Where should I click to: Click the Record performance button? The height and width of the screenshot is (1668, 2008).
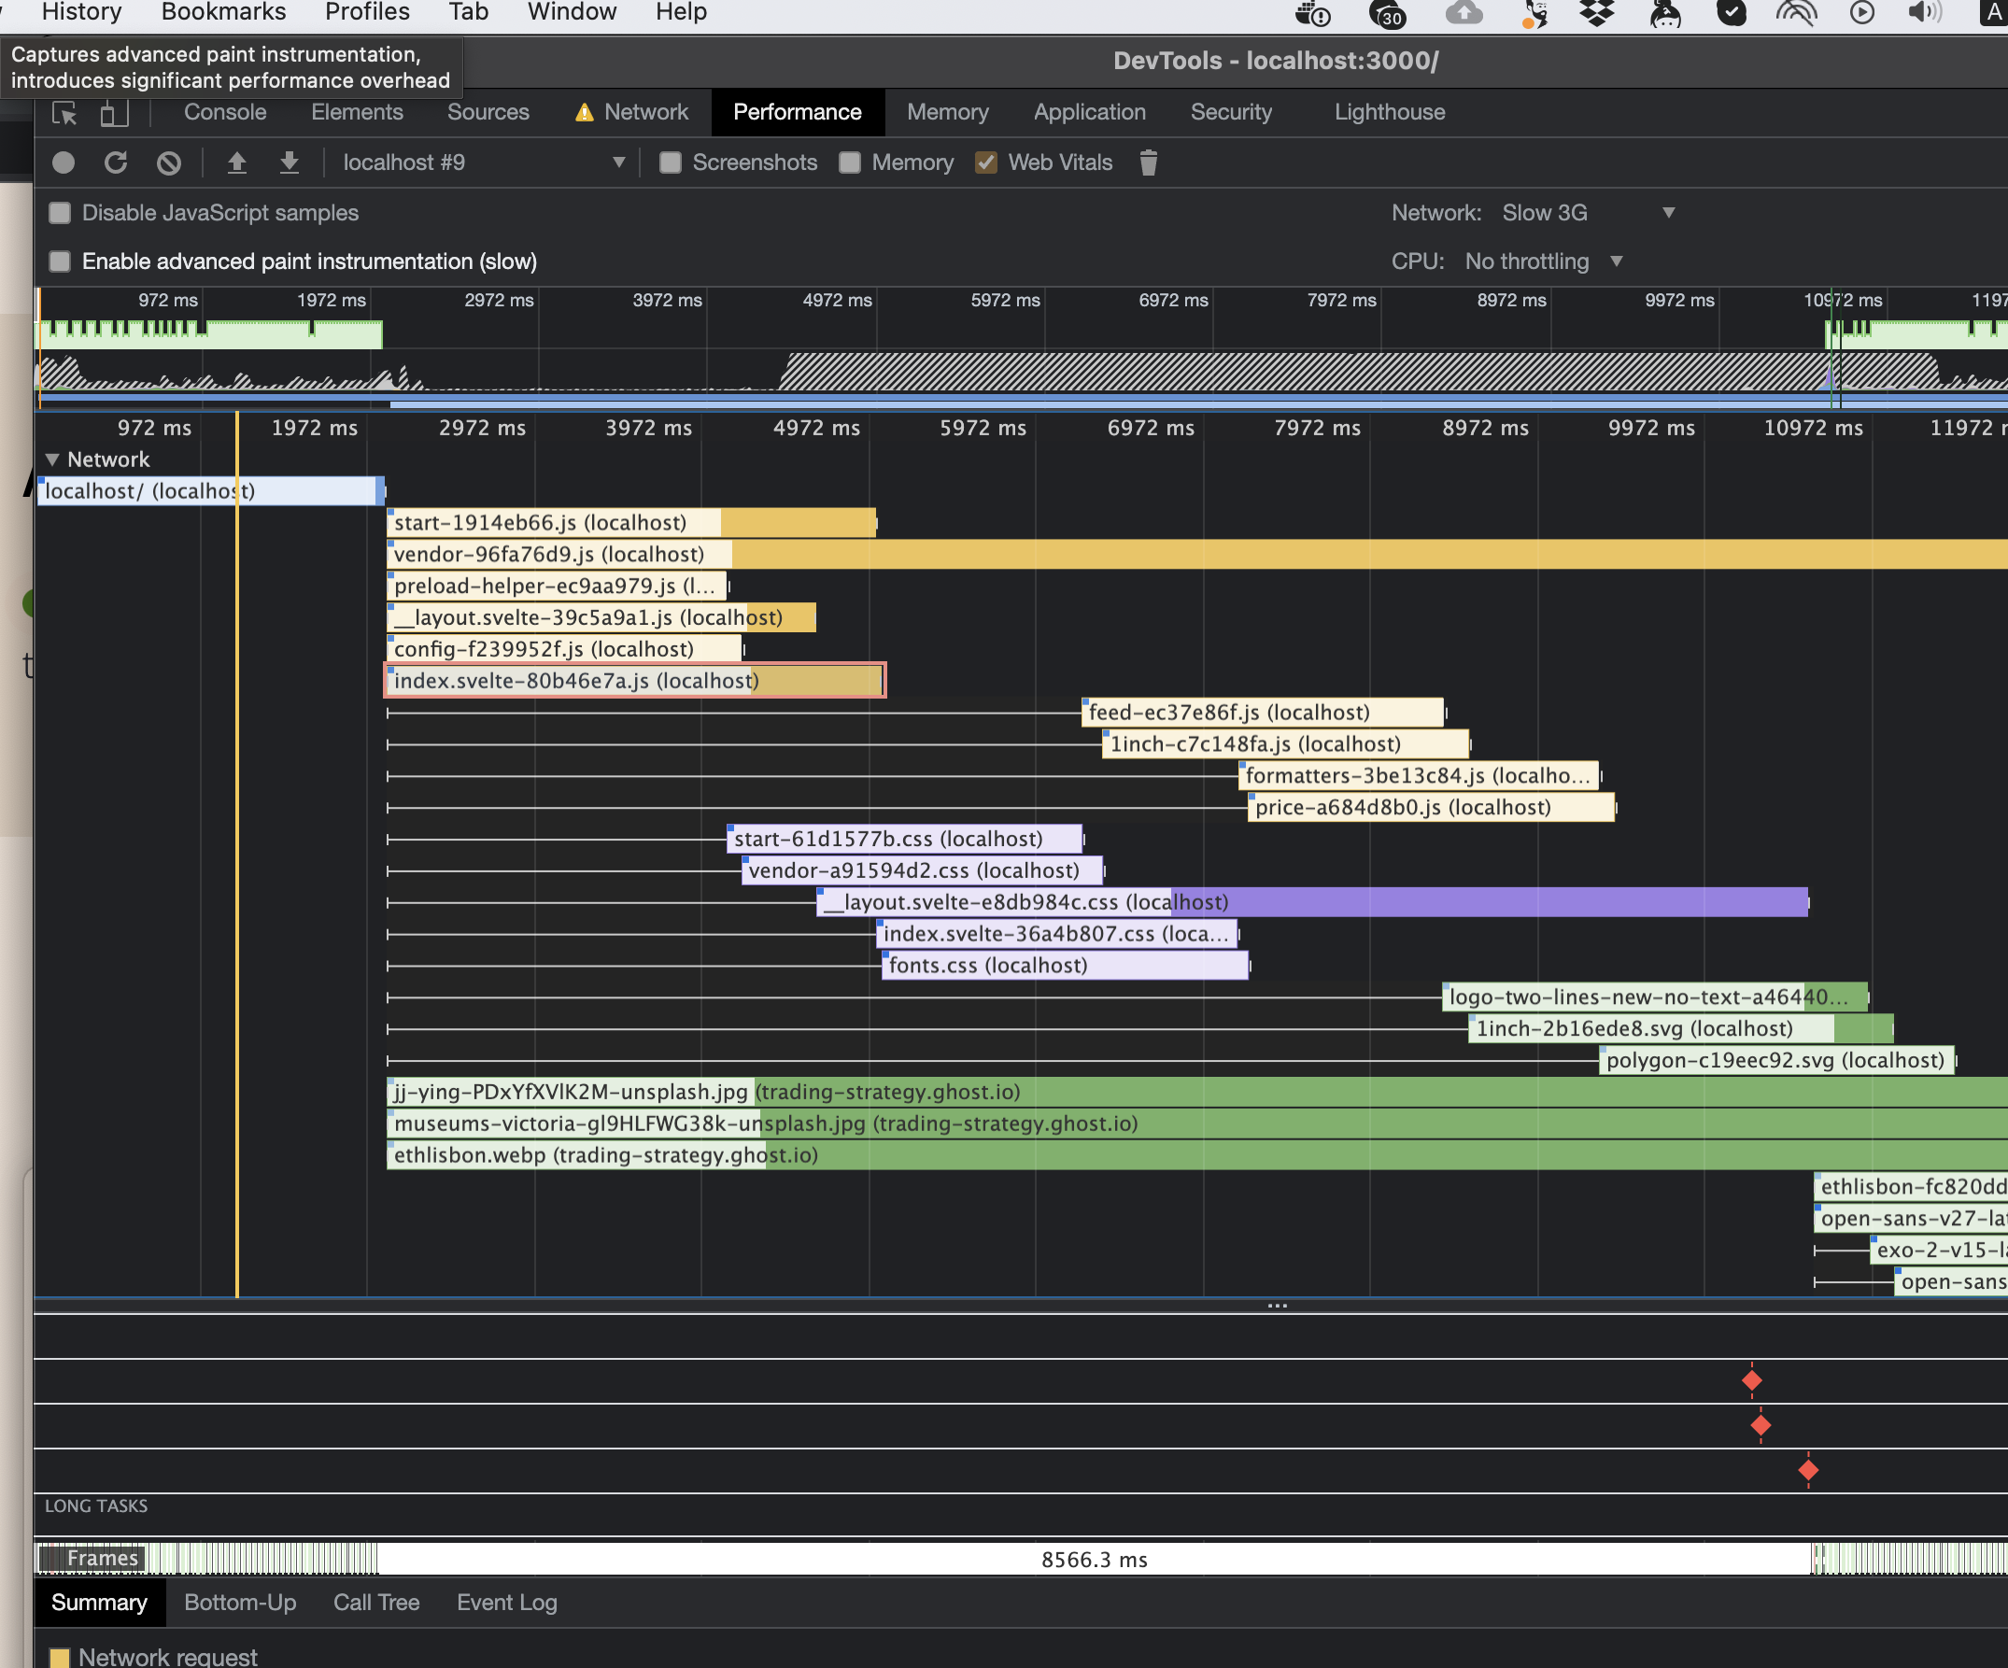[64, 163]
